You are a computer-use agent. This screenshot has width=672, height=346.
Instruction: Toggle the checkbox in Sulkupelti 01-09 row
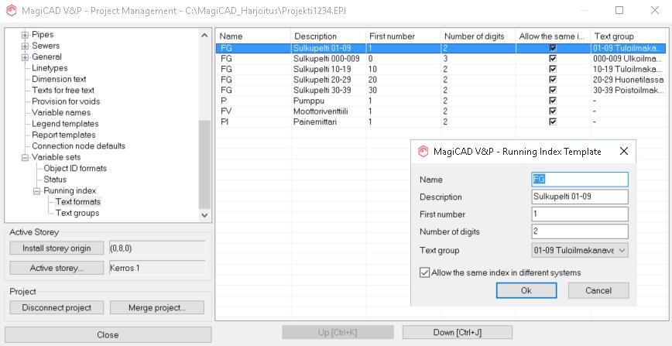tap(553, 48)
